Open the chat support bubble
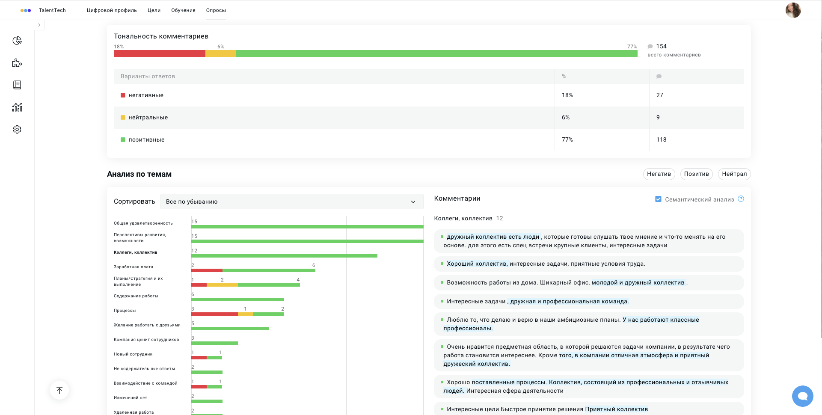The image size is (822, 415). pyautogui.click(x=802, y=396)
